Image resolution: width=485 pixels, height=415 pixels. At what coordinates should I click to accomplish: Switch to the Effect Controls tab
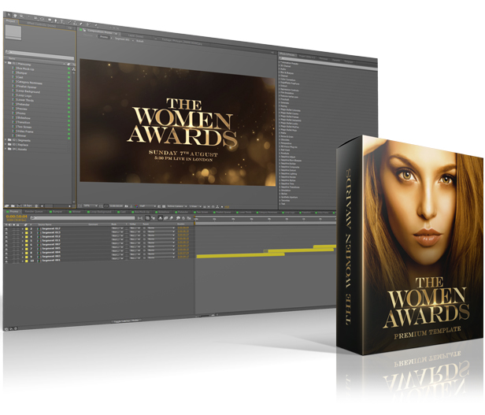(x=42, y=24)
